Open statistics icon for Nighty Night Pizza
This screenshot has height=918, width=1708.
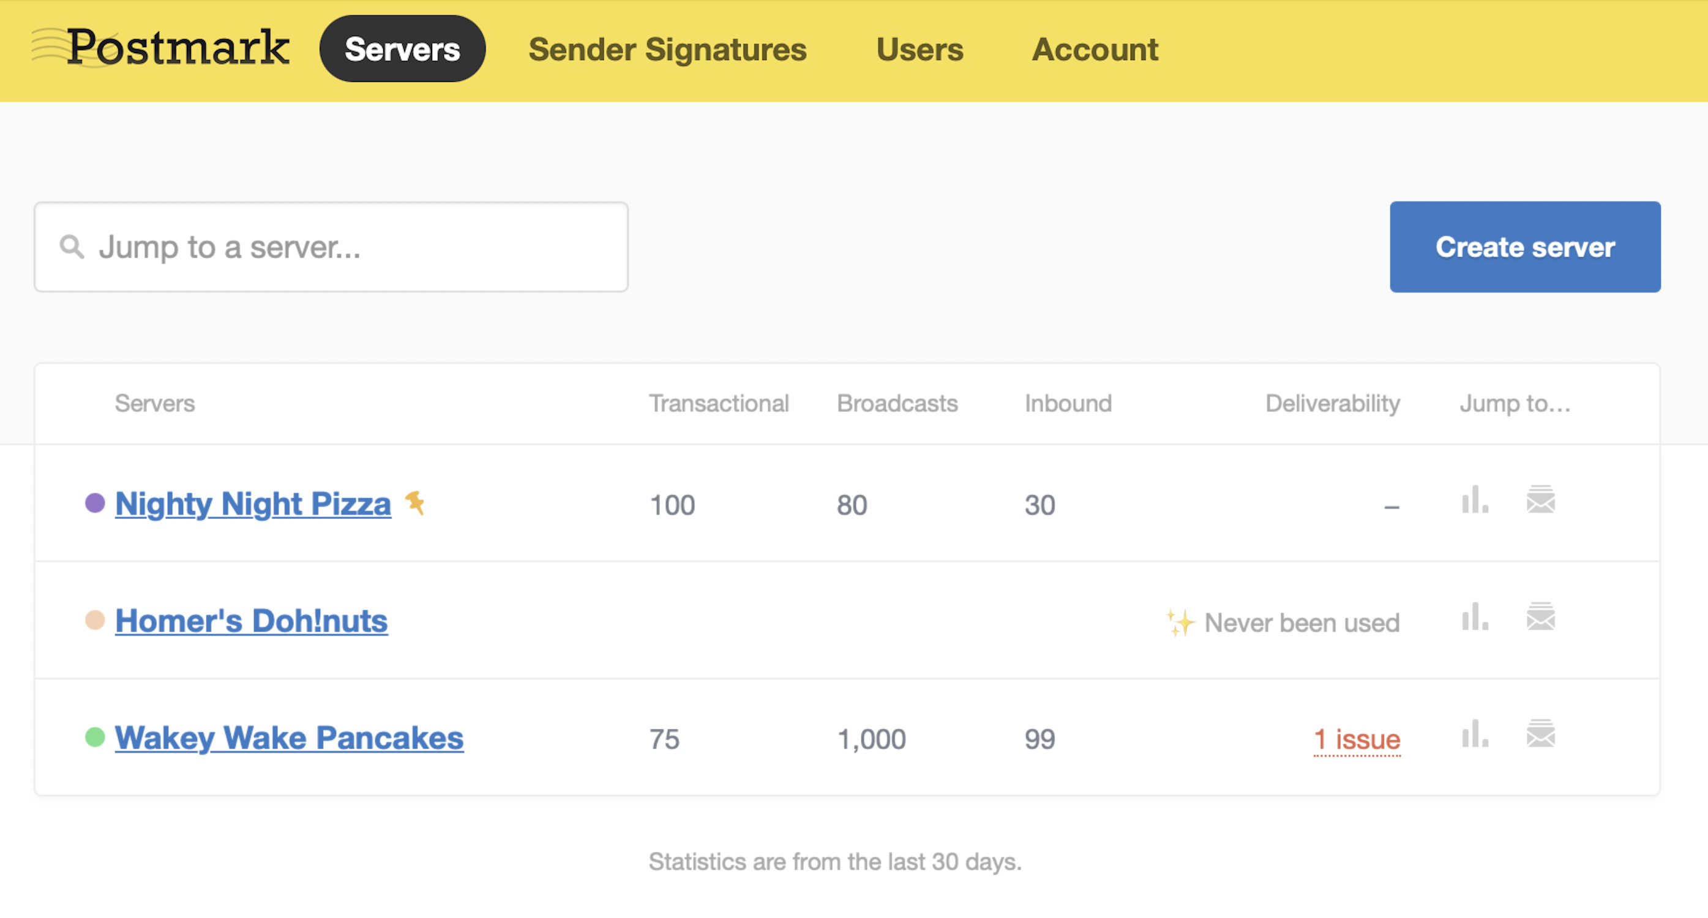[x=1475, y=501]
